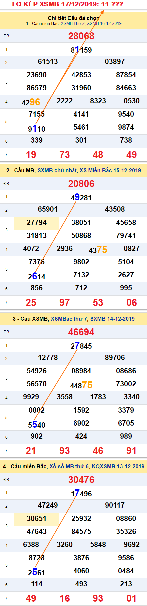The width and height of the screenshot is (147, 606).
Task: Select the number 89706
Action: pos(115,358)
